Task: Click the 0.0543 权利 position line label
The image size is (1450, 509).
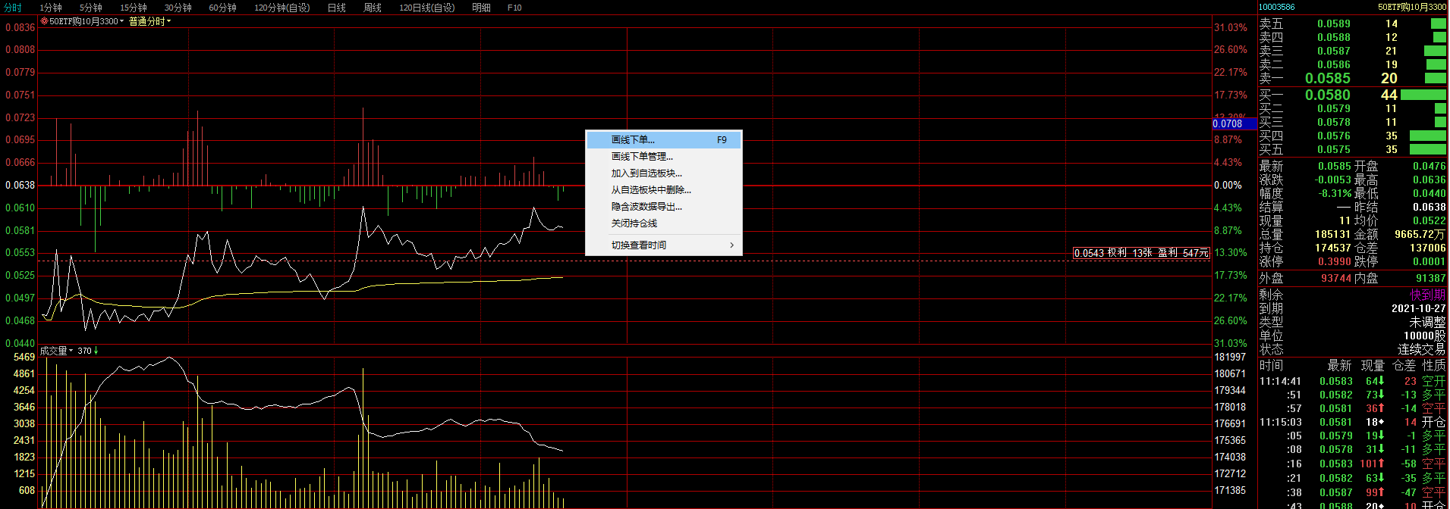Action: 1141,253
